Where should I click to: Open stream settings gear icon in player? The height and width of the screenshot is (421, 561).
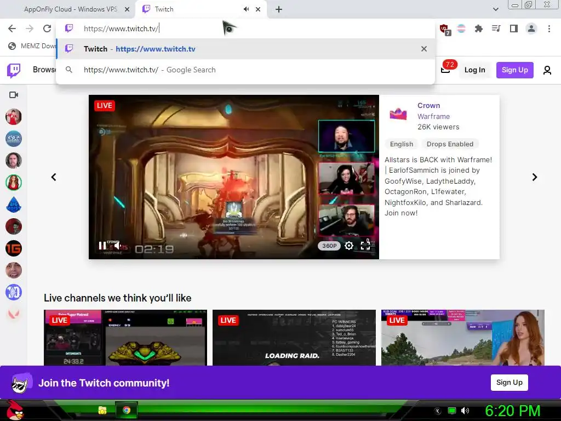coord(349,245)
